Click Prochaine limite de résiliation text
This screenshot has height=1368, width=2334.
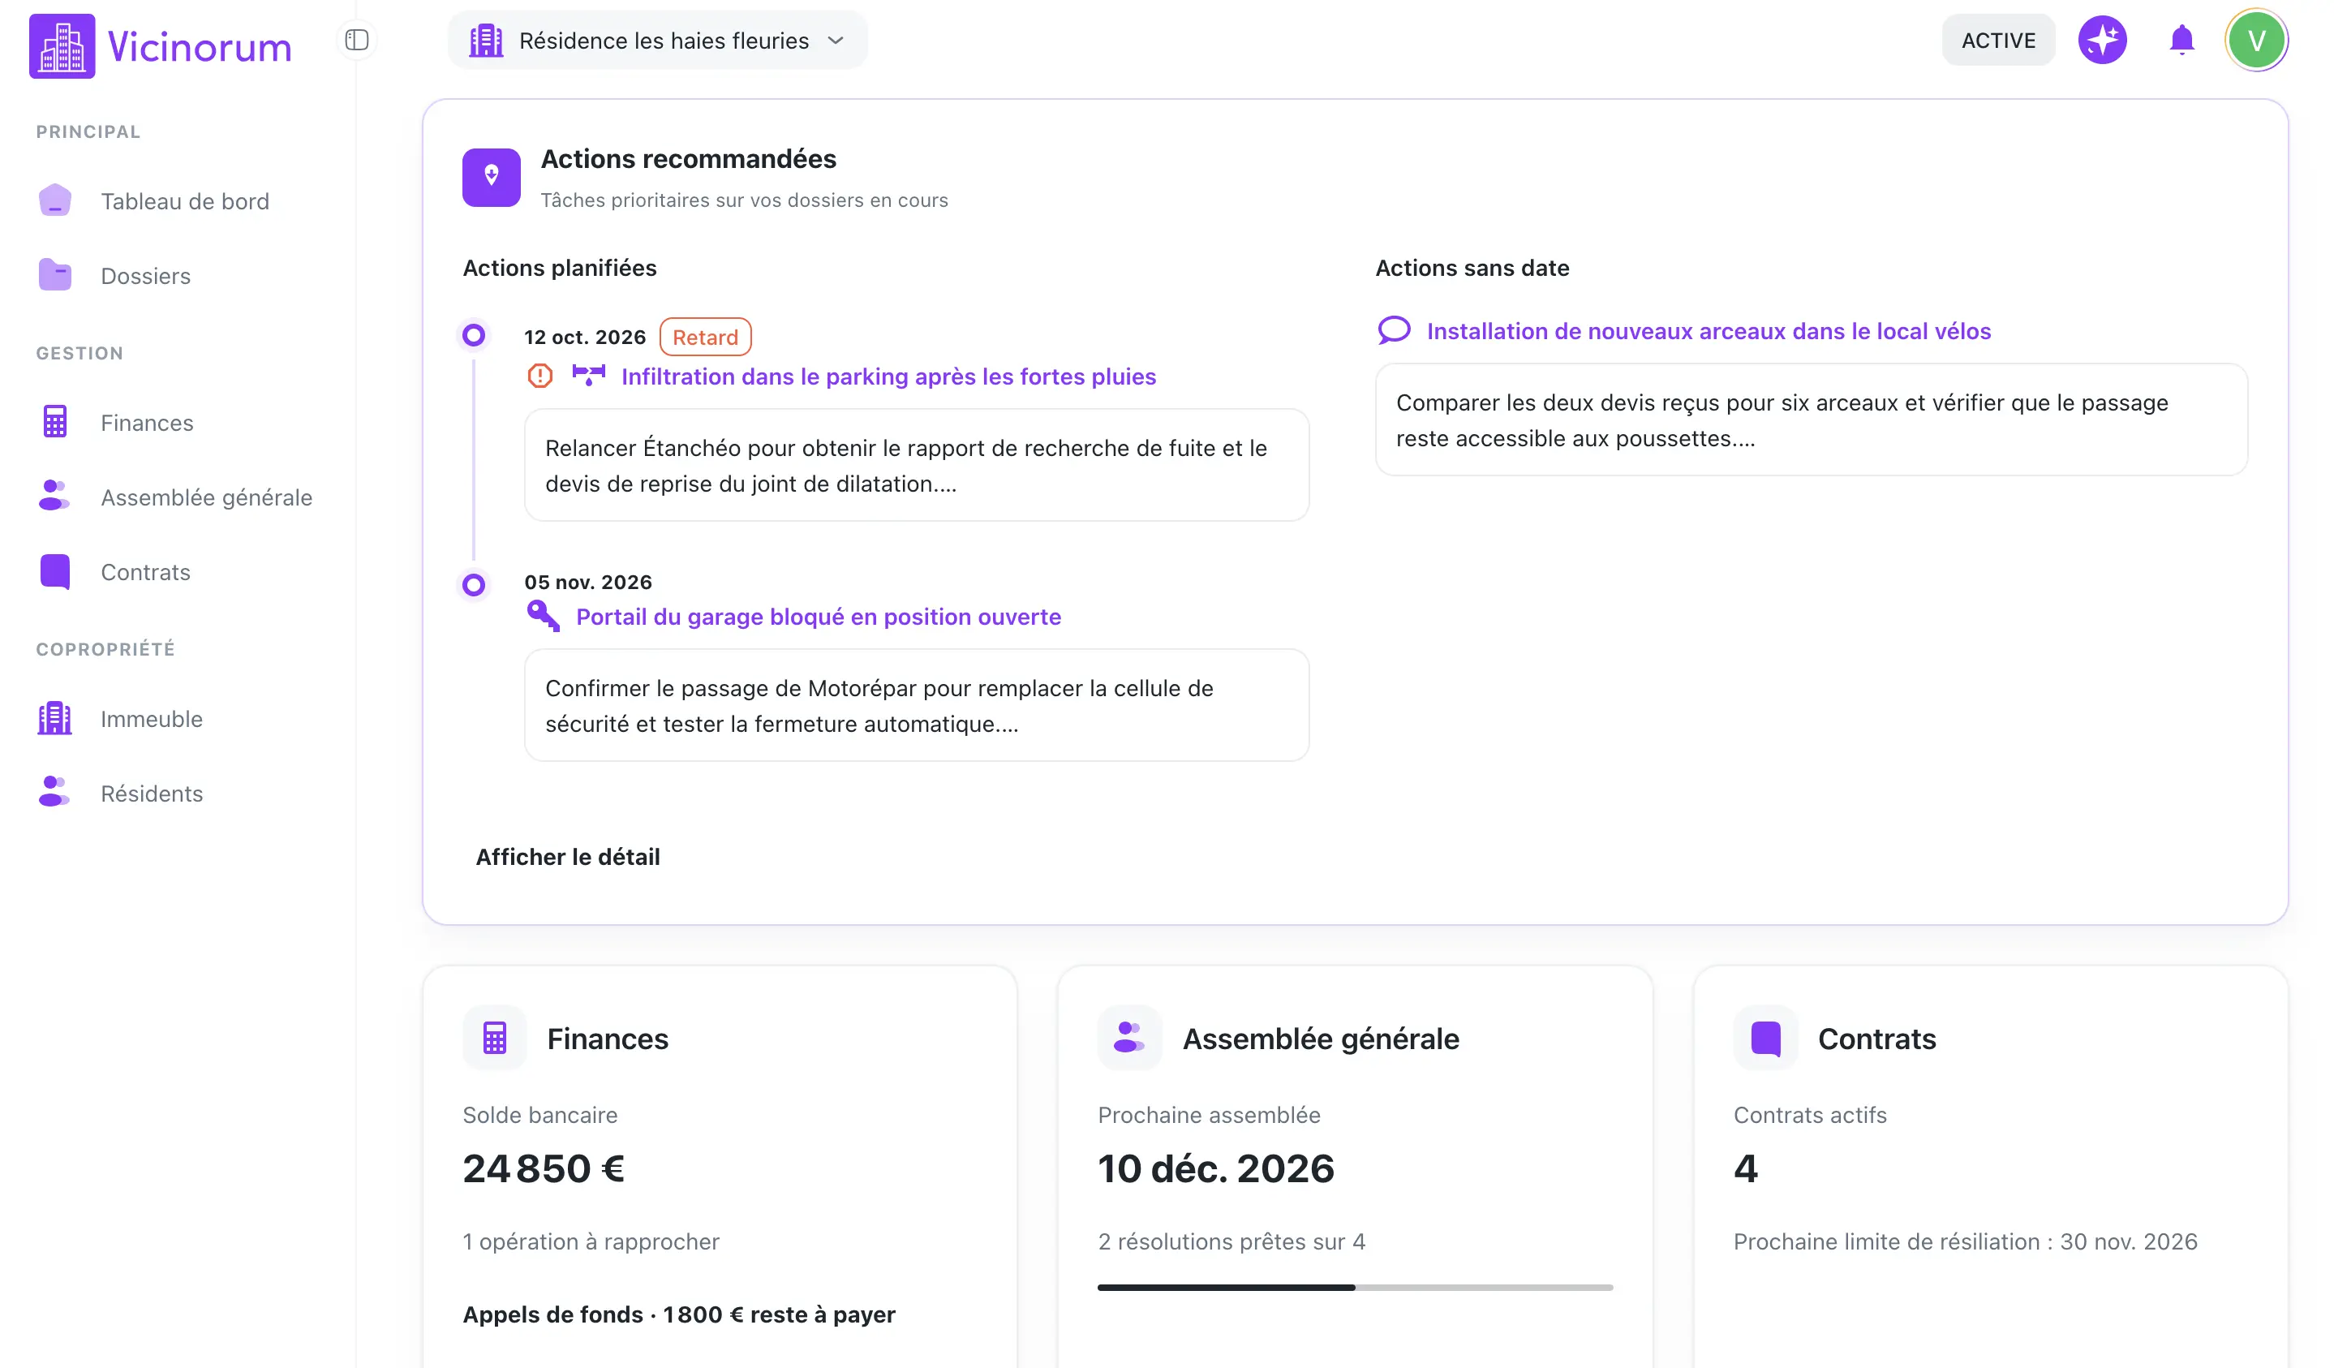1964,1242
